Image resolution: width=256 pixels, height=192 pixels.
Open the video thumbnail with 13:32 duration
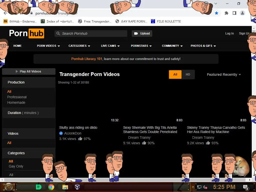tap(89, 105)
